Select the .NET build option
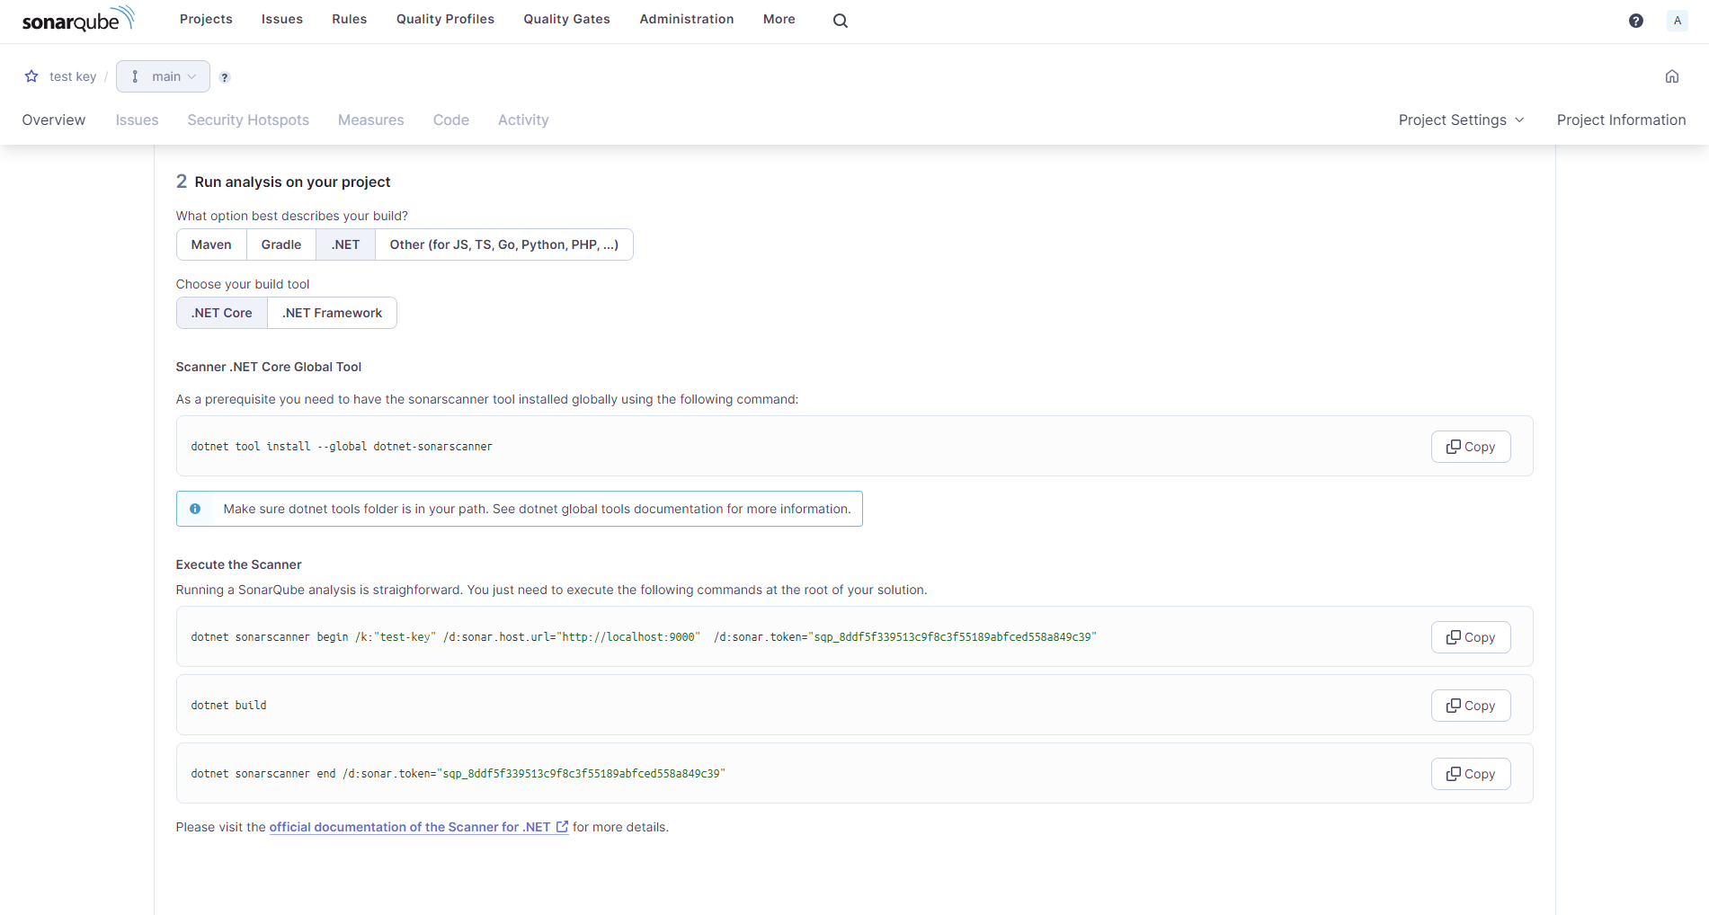This screenshot has height=915, width=1709. [345, 244]
